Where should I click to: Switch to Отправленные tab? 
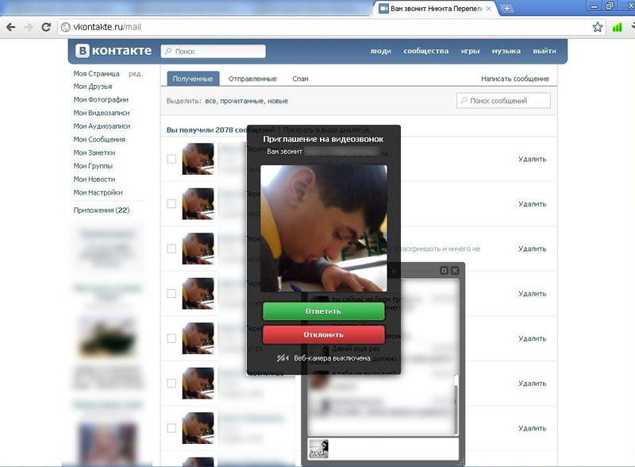(x=252, y=79)
